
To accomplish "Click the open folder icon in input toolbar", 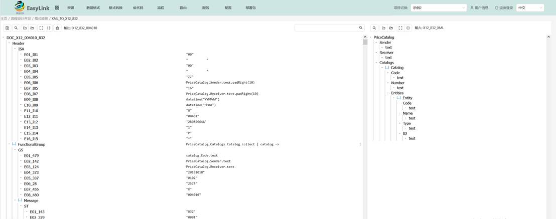I will (391, 28).
